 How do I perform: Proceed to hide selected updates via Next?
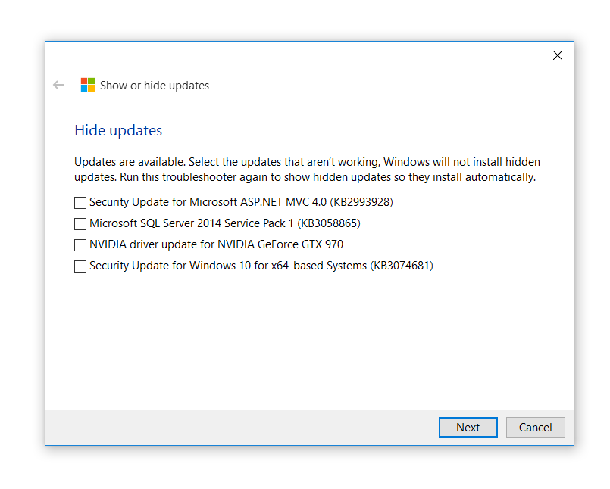[468, 427]
